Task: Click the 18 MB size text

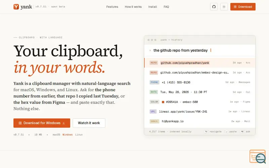Action: point(38,135)
